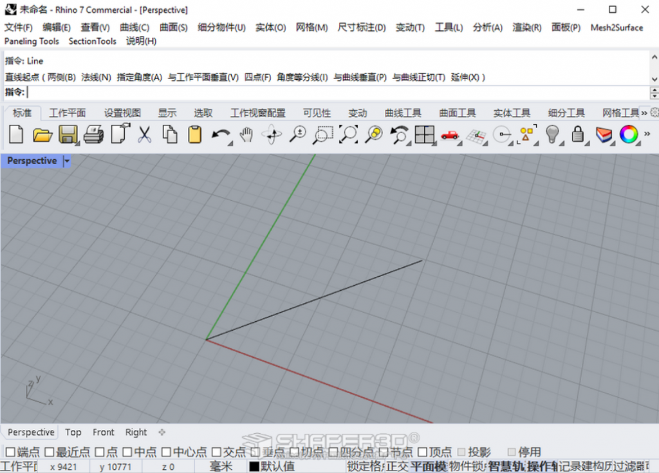The width and height of the screenshot is (659, 473).
Task: Choose the 与曲线垂直(P) command option
Action: pos(360,77)
